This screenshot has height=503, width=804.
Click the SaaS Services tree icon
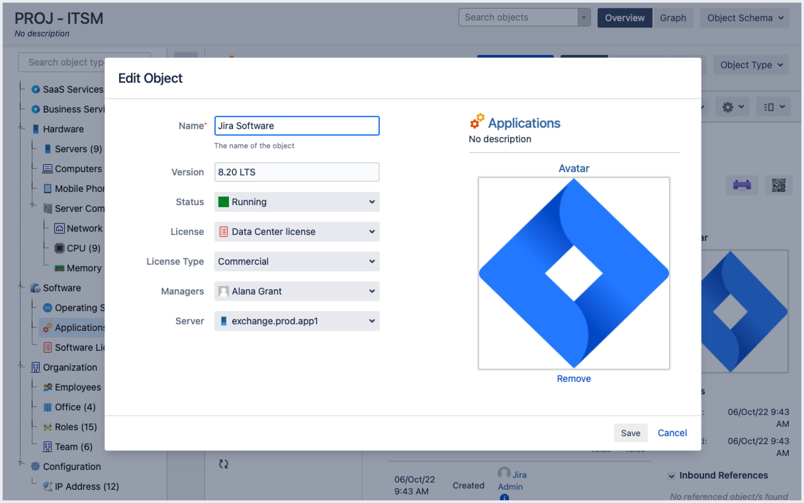pyautogui.click(x=36, y=89)
